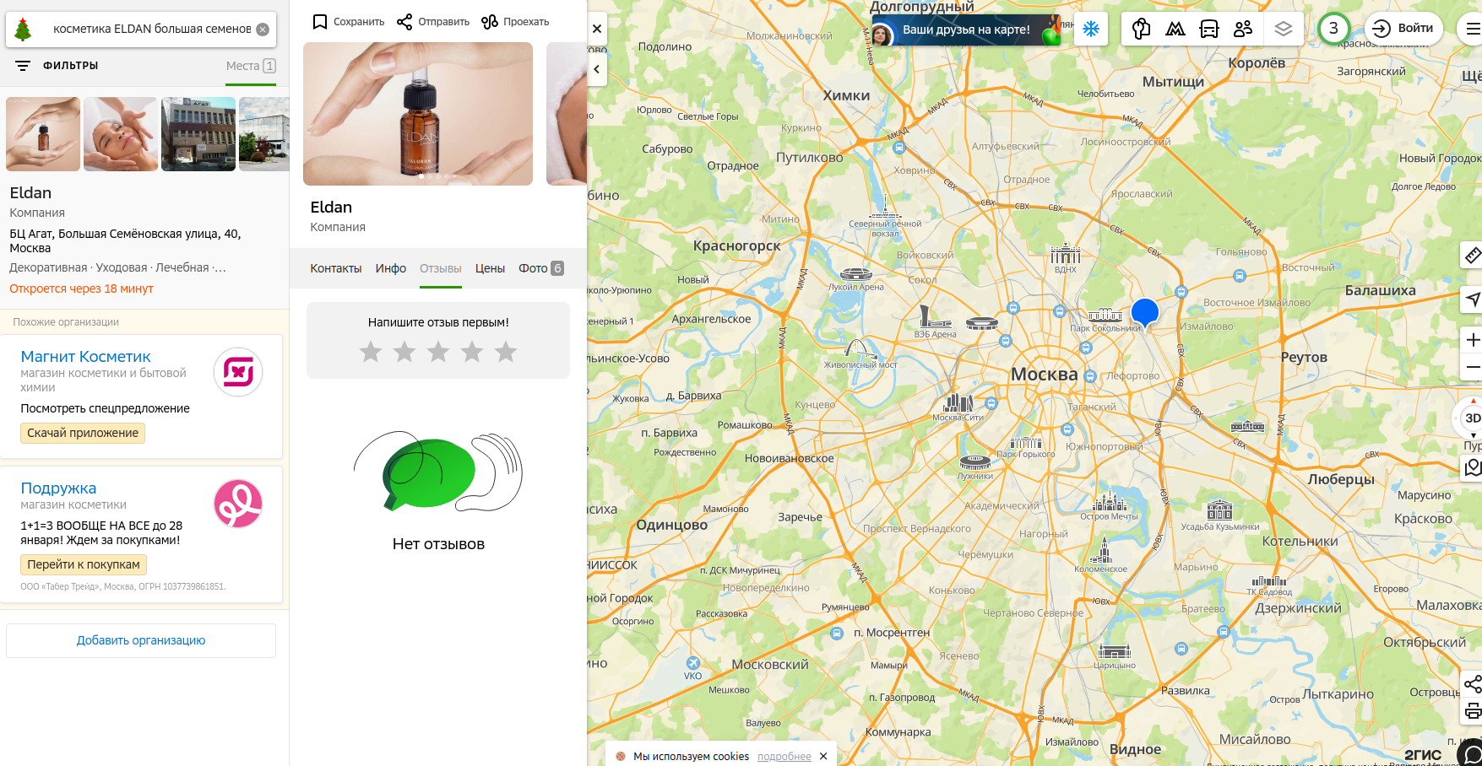This screenshot has width=1482, height=766.
Task: Open the cookies подробнее link
Action: click(784, 757)
